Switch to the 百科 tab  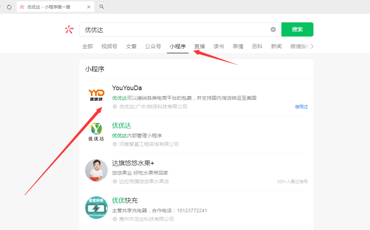pyautogui.click(x=257, y=46)
